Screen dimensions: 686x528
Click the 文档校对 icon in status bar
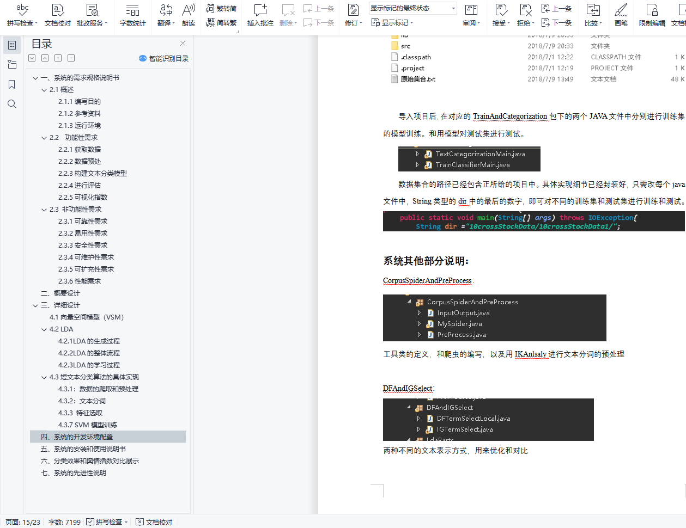pyautogui.click(x=140, y=522)
